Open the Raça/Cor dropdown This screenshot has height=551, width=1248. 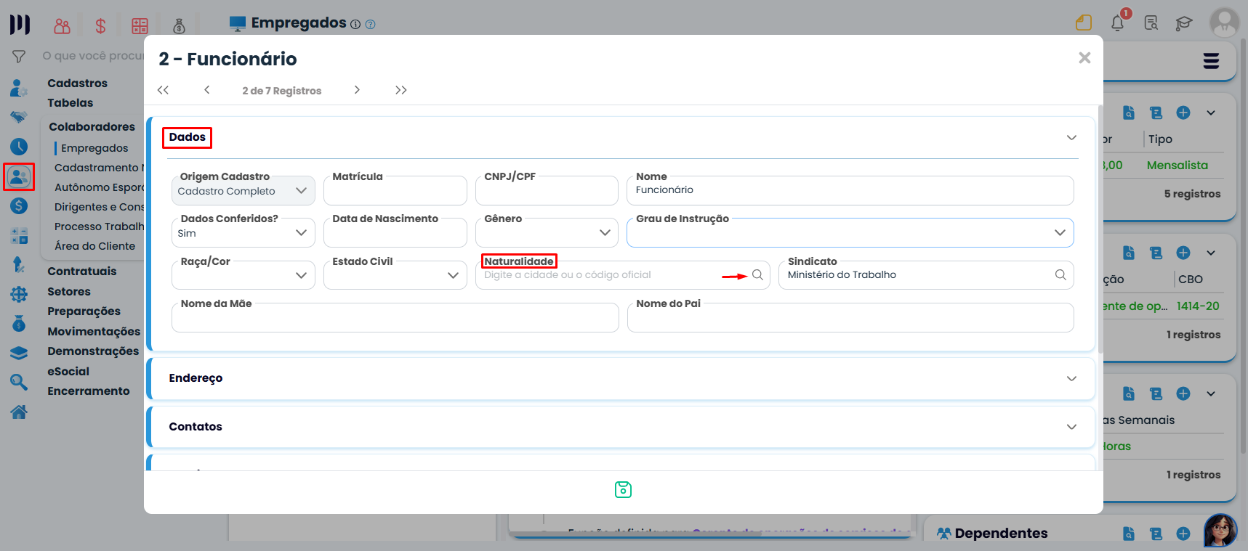point(243,275)
